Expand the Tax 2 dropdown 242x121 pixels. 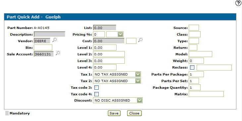pos(117,81)
